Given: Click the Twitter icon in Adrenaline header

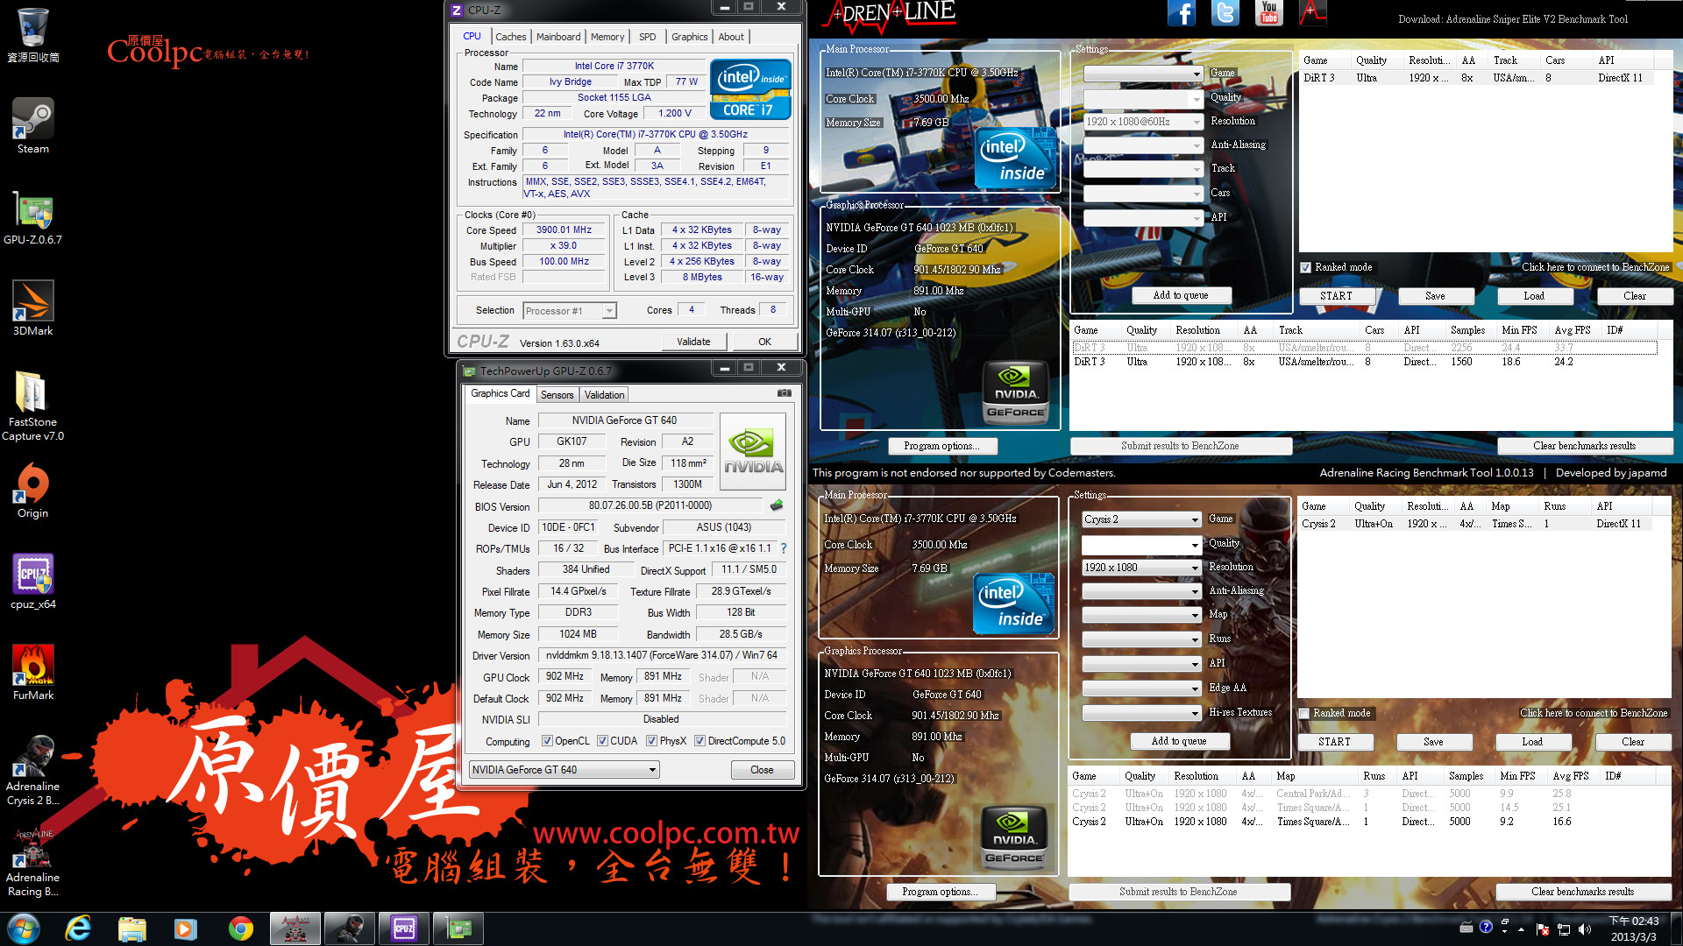Looking at the screenshot, I should coord(1225,13).
